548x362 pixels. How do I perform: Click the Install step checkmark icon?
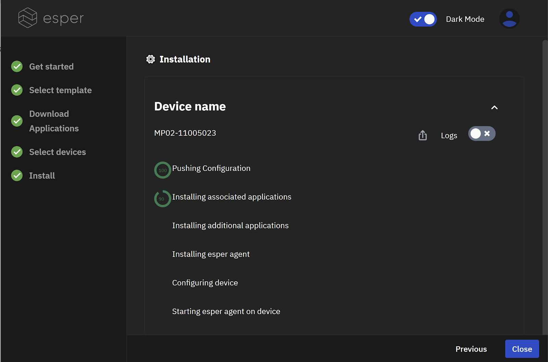[x=16, y=175]
